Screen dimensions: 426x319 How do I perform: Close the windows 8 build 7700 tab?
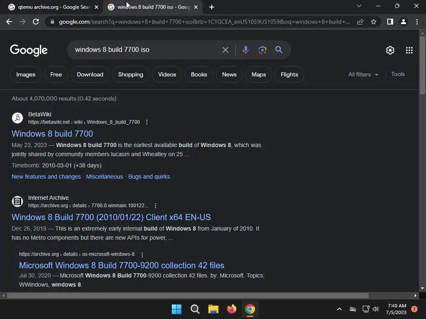pos(196,7)
